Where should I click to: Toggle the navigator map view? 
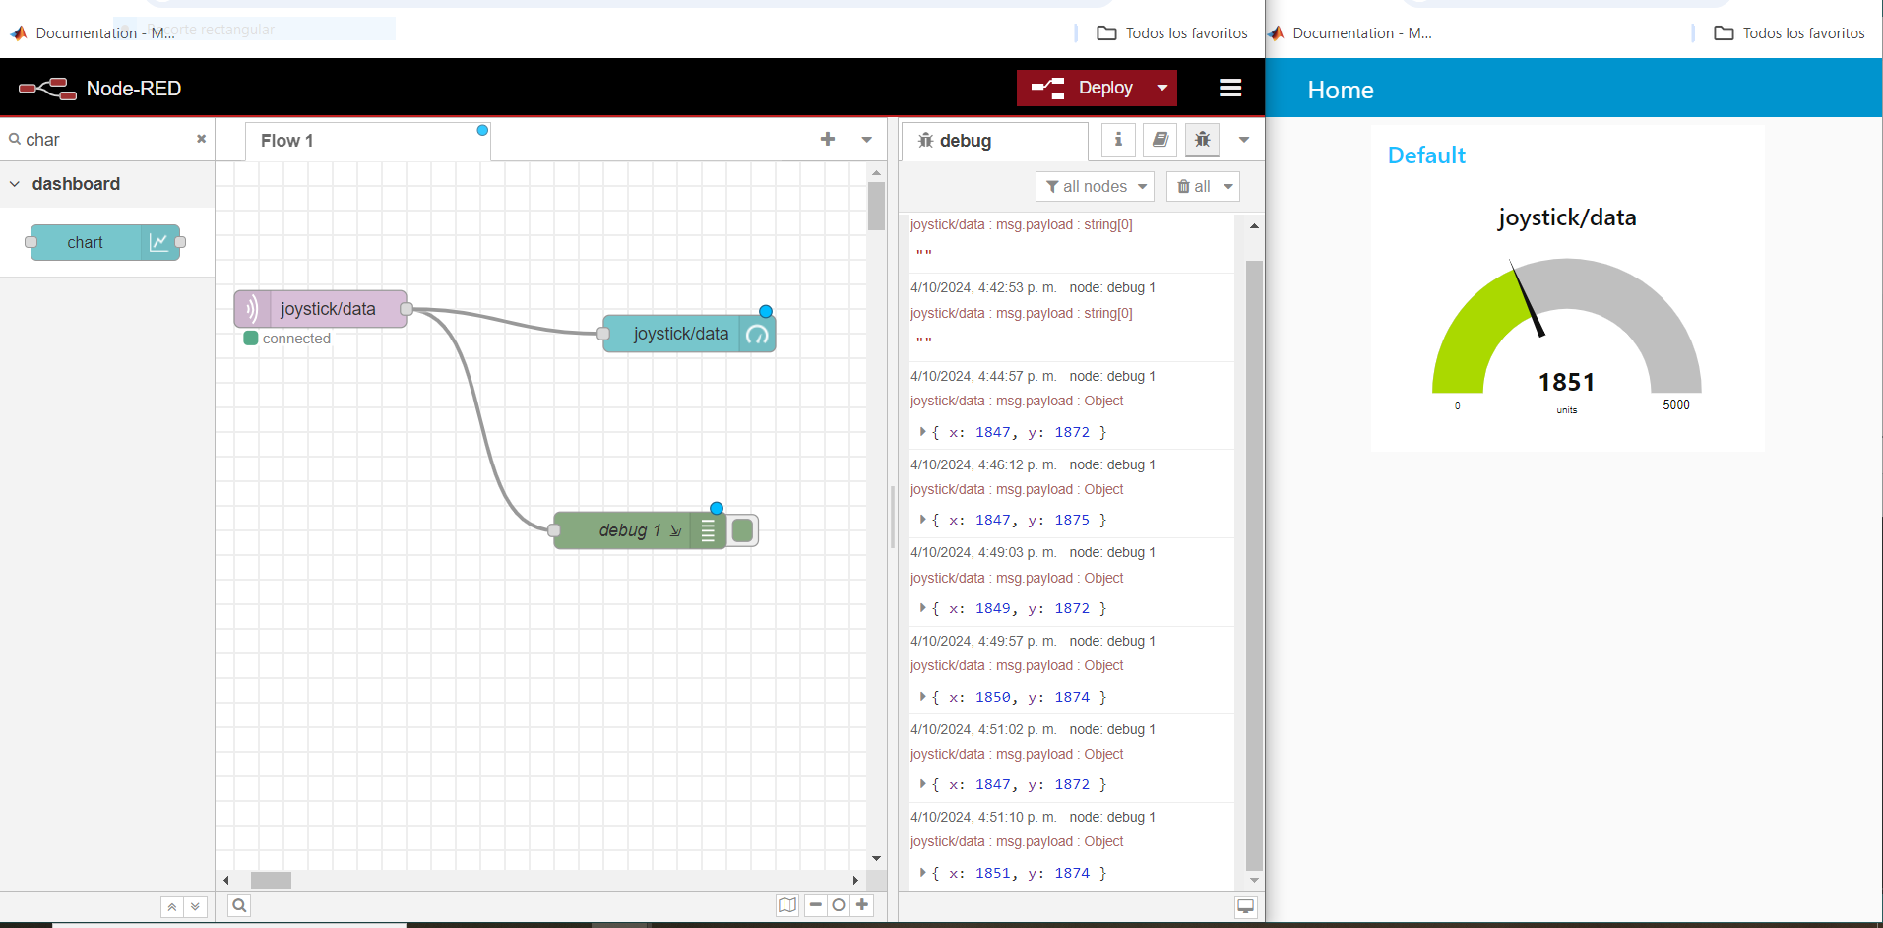tap(787, 905)
